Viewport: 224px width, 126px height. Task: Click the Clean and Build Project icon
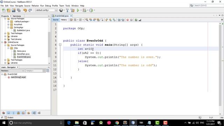coord(72,10)
